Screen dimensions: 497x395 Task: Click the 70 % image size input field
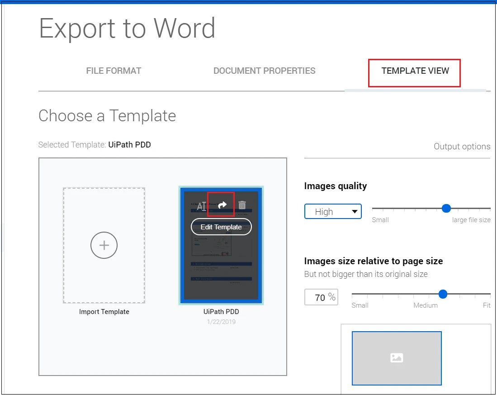click(321, 297)
